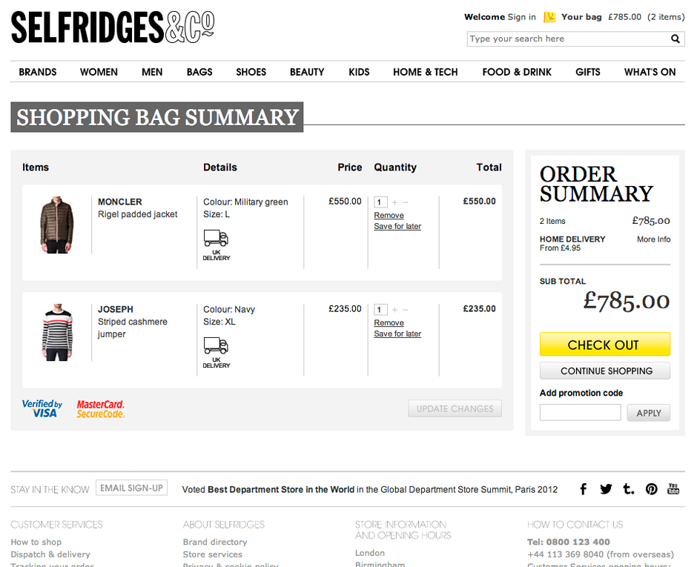Image resolution: width=697 pixels, height=567 pixels.
Task: Open the Women navigation menu
Action: (99, 72)
